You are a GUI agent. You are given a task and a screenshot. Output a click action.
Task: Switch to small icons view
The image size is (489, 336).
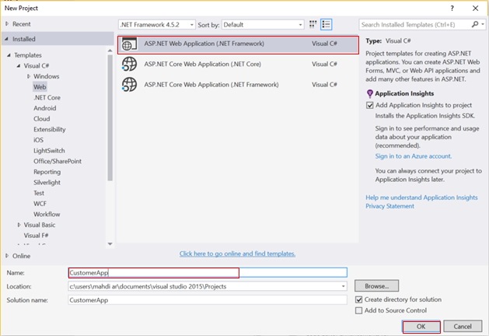pos(313,24)
